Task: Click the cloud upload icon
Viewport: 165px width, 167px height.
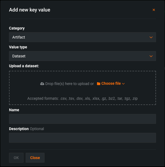Action: click(42, 84)
